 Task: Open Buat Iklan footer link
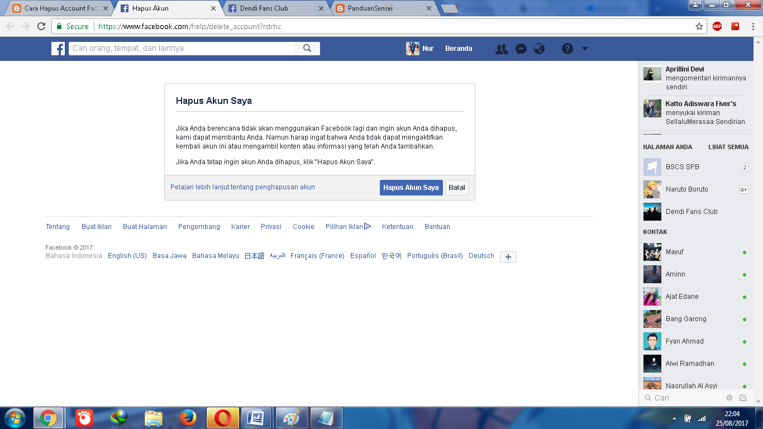pyautogui.click(x=97, y=227)
